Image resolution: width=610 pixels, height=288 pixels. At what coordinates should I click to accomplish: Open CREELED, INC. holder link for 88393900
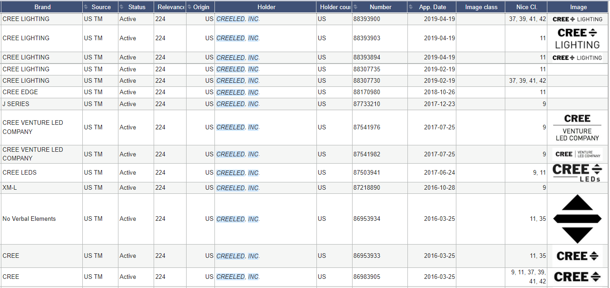point(238,19)
